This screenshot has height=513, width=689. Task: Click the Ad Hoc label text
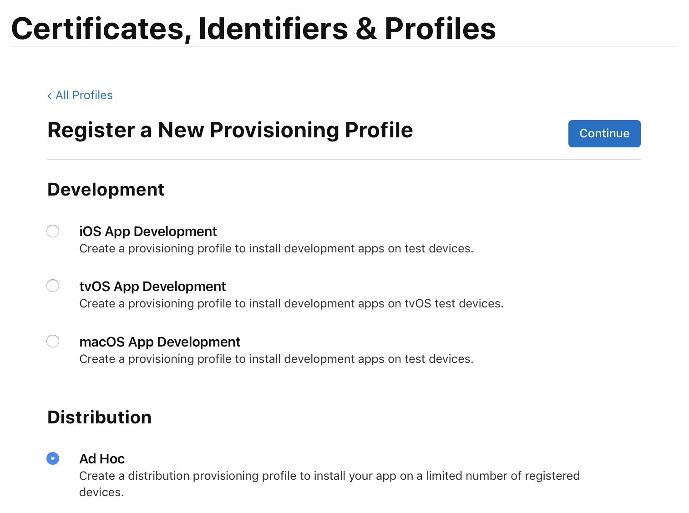[x=102, y=459]
